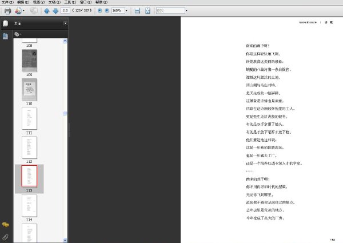Click the page number 113 at page bottom
343x243 pixels.
click(x=333, y=240)
